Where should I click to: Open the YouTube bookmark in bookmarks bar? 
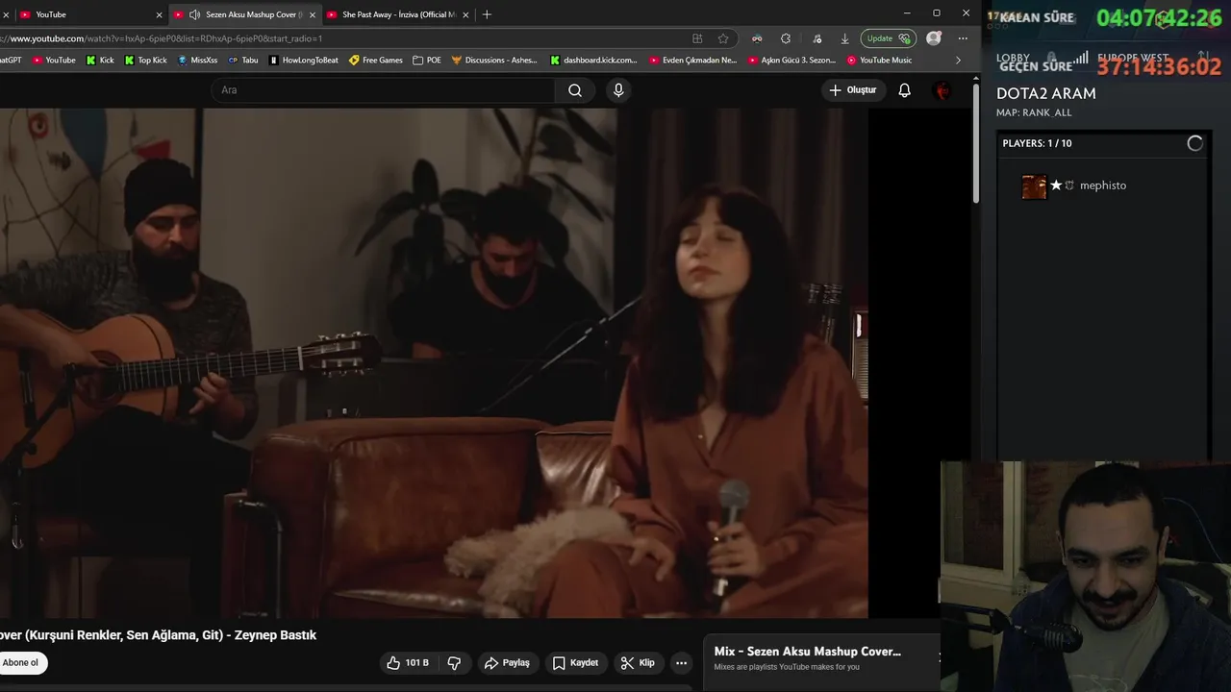click(54, 60)
